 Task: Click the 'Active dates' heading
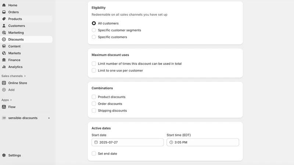(x=101, y=128)
